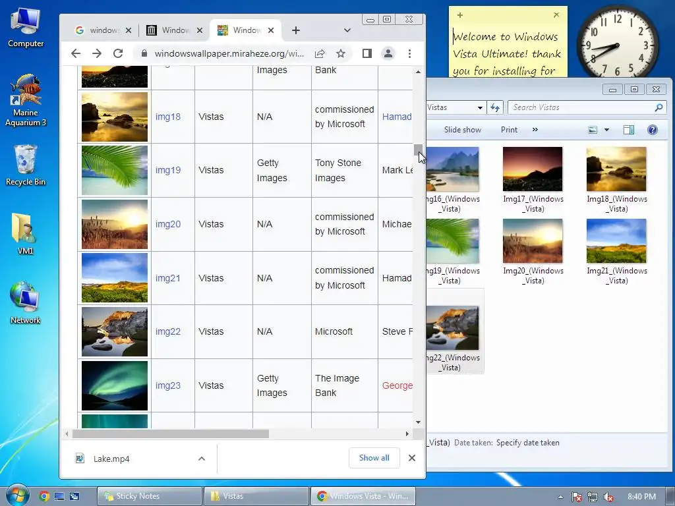Open the Windows Start orb
The height and width of the screenshot is (506, 675).
click(x=17, y=495)
